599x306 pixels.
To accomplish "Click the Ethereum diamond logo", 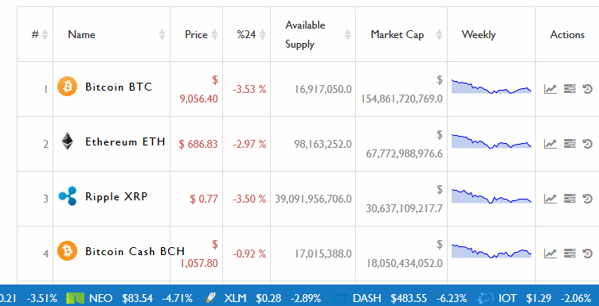I will 67,141.
